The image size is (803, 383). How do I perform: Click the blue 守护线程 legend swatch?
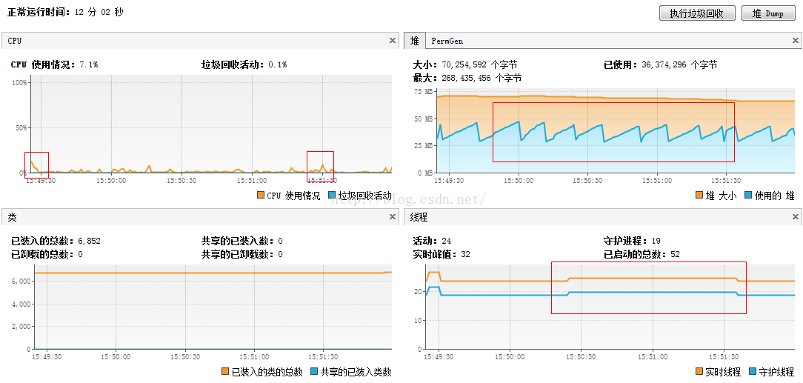tap(753, 372)
